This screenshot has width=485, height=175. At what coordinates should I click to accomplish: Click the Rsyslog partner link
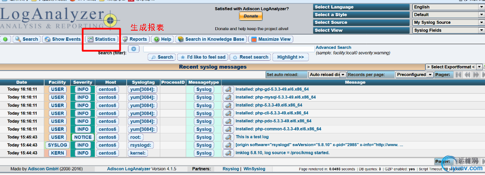coord(231,169)
